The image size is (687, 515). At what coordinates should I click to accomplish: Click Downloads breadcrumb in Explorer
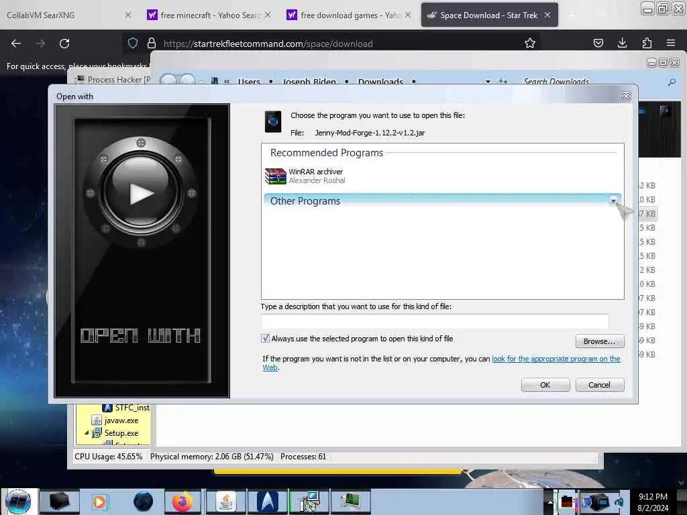point(380,81)
